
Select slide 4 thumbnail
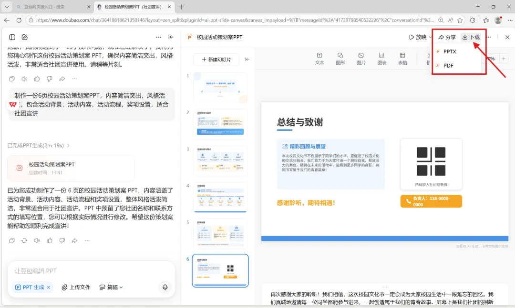pos(220,197)
